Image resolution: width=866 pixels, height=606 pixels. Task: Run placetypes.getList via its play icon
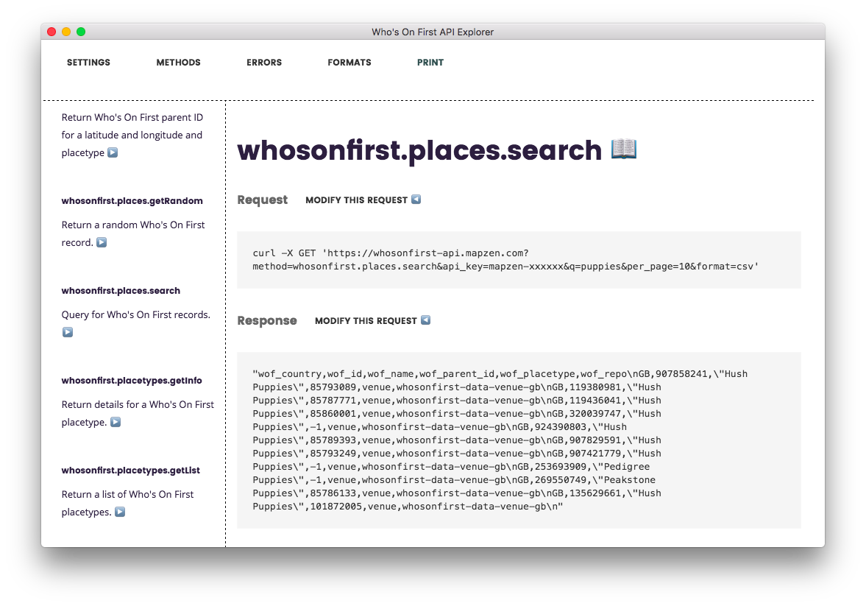point(120,512)
